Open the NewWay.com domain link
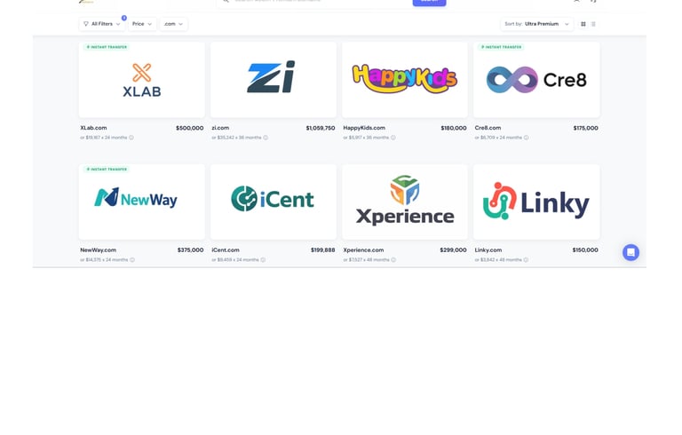The height and width of the screenshot is (435, 682). 99,250
